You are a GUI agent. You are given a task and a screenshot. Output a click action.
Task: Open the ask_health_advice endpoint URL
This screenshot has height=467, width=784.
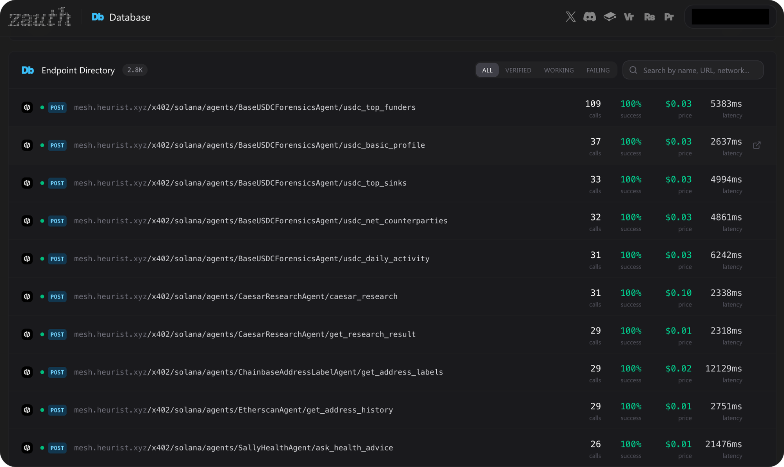(233, 448)
